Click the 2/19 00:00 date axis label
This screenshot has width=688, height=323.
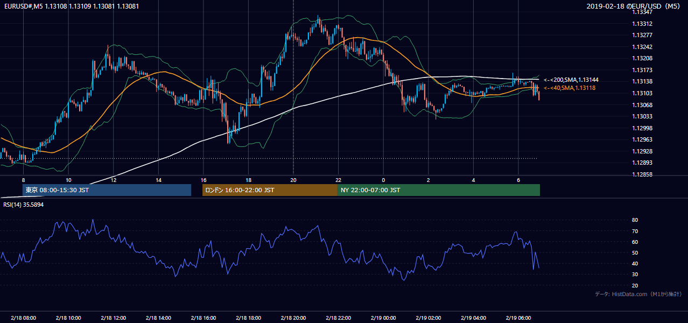pos(383,318)
